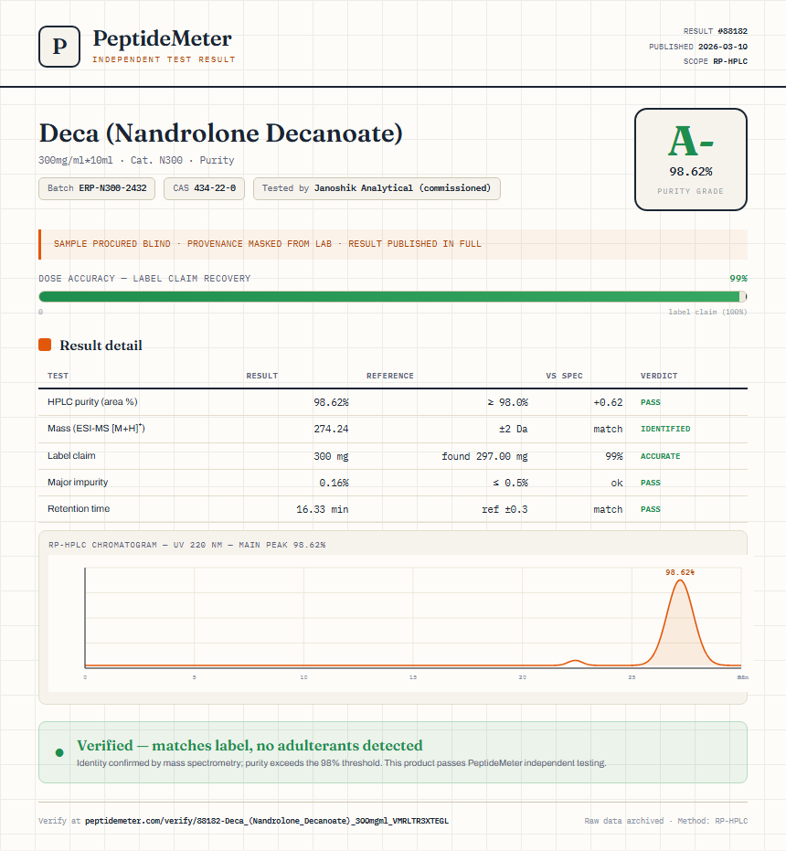The height and width of the screenshot is (851, 786).
Task: Click the PASS verdict for Major impurity
Action: (651, 483)
